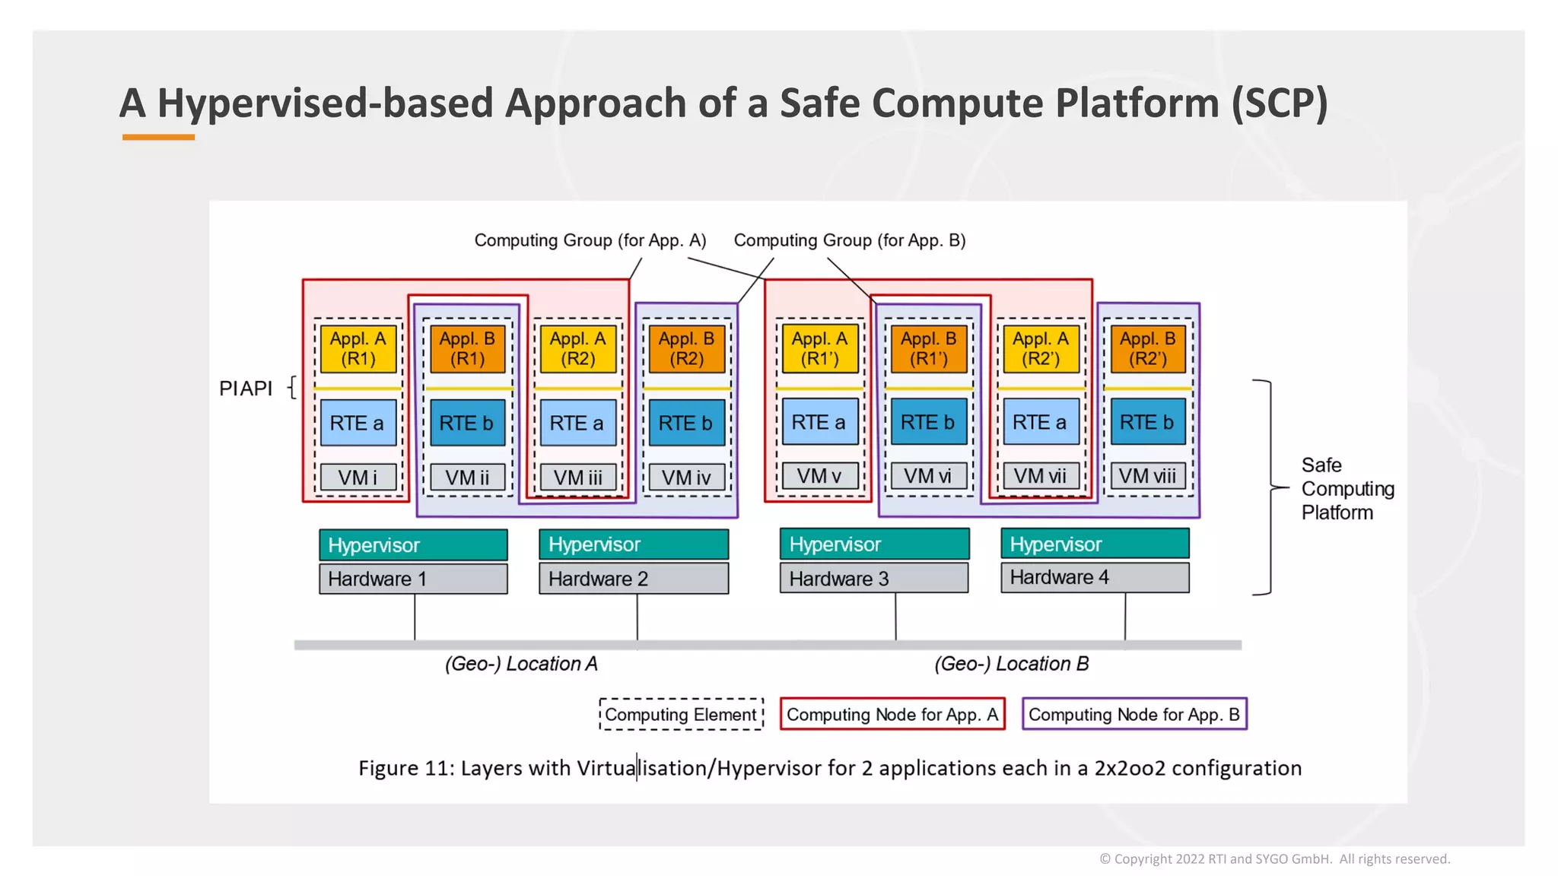Click the Hypervisor bar above Hardware 2
This screenshot has height=876, width=1558.
(x=634, y=544)
